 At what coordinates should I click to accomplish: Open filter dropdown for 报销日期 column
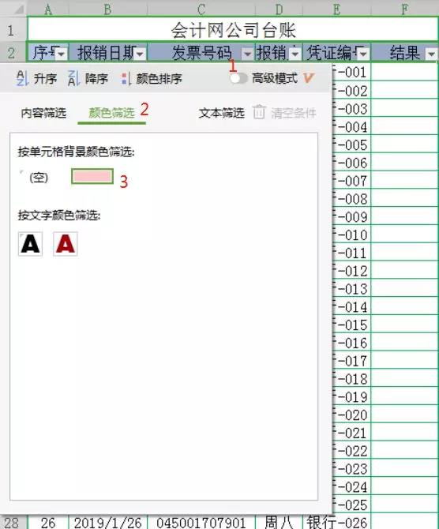click(140, 54)
